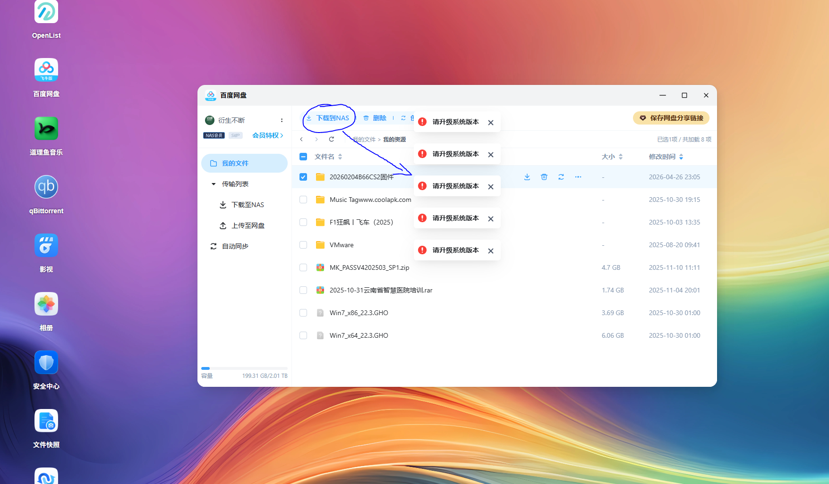Navigate to 我的文件 in the breadcrumb
The width and height of the screenshot is (829, 484).
tap(364, 139)
